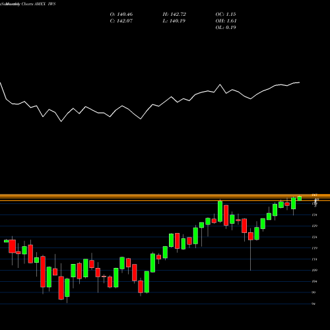The width and height of the screenshot is (330, 330).
Task: Click the right end of the white line chart
Action: click(x=299, y=82)
